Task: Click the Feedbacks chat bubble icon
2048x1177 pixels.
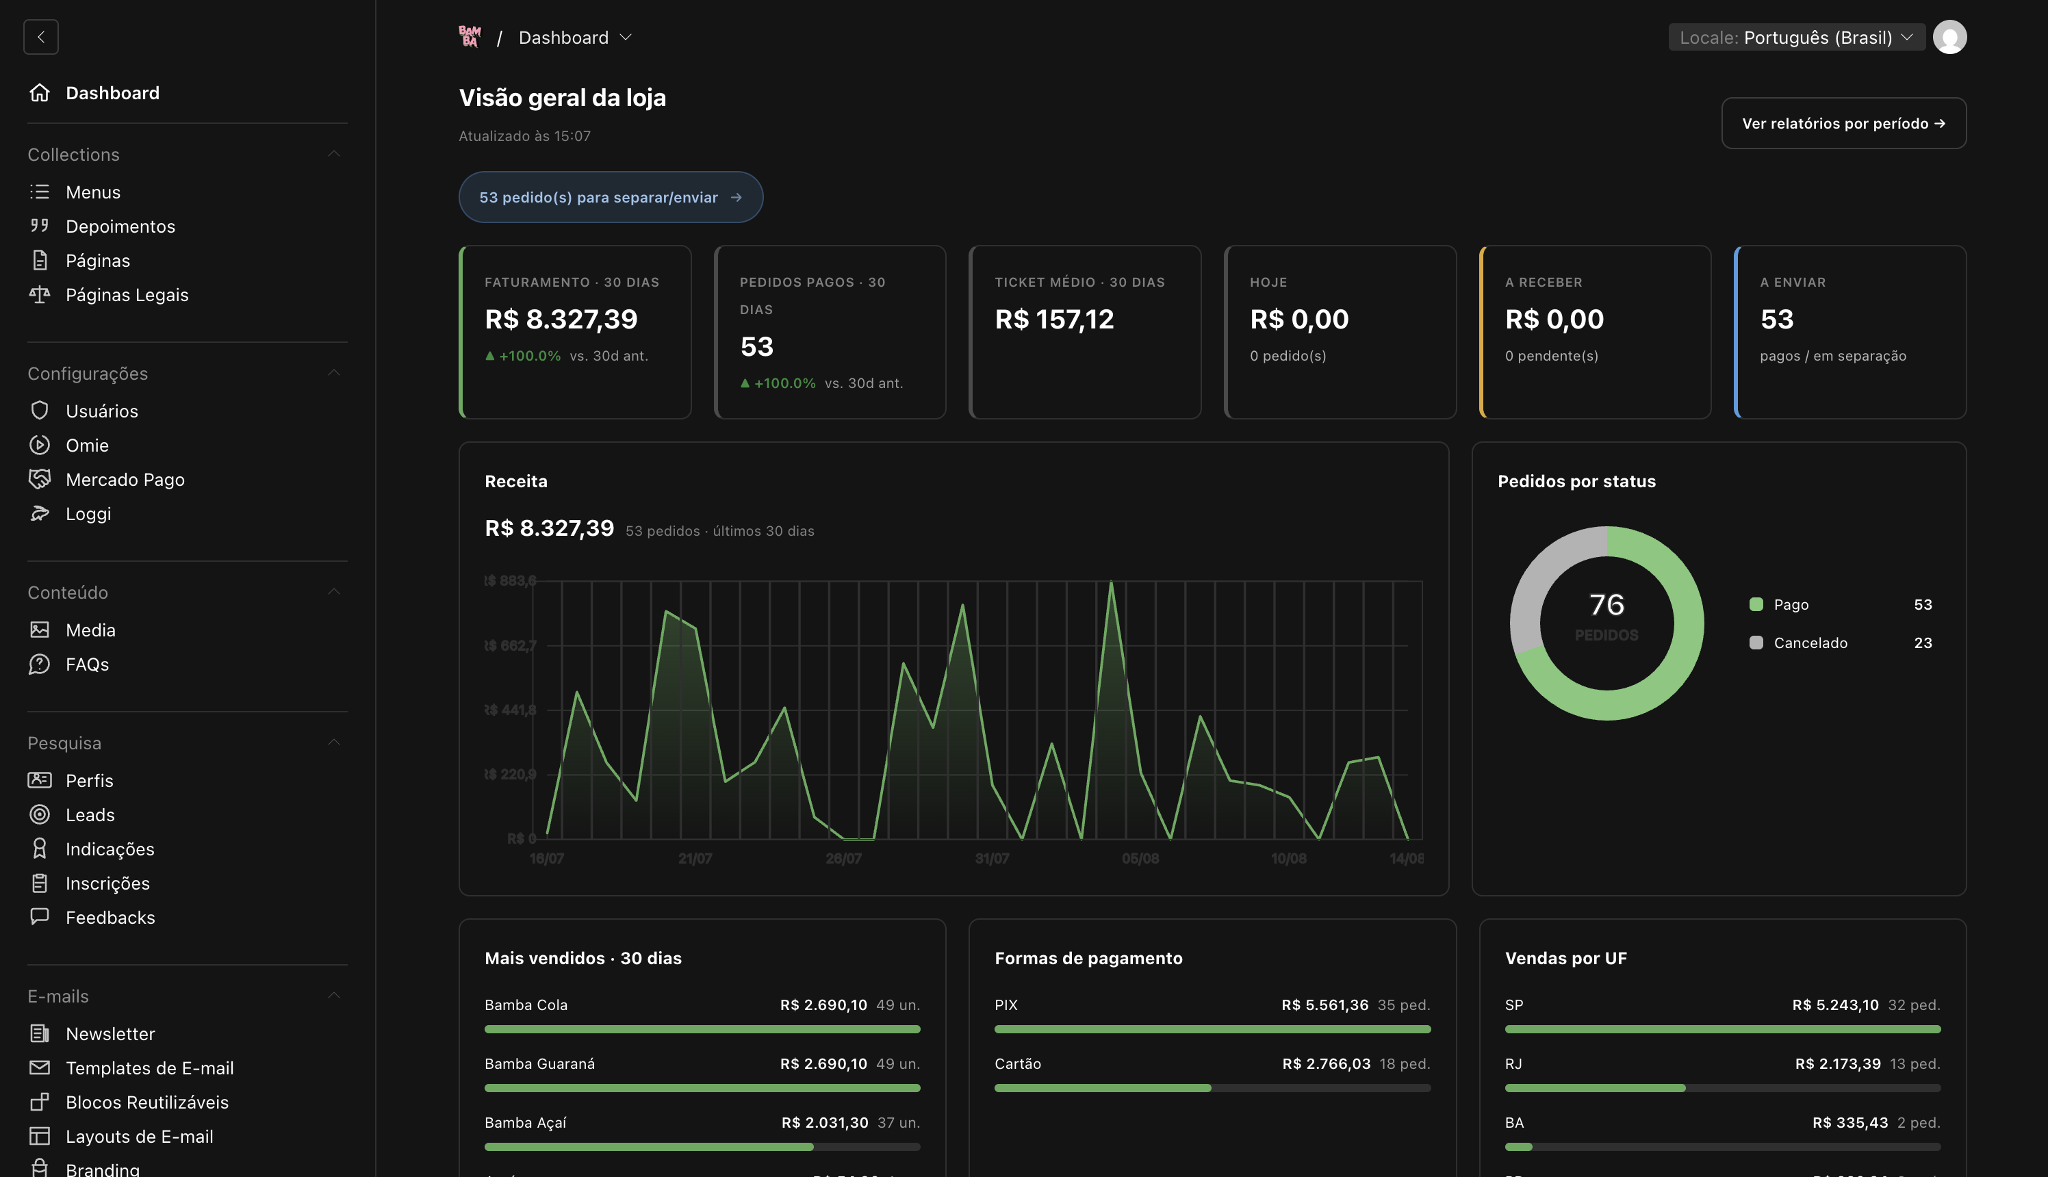Action: pos(40,917)
